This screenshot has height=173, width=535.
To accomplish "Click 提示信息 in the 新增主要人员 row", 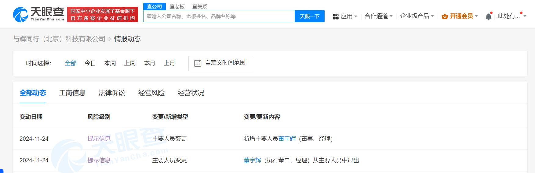I will point(99,139).
